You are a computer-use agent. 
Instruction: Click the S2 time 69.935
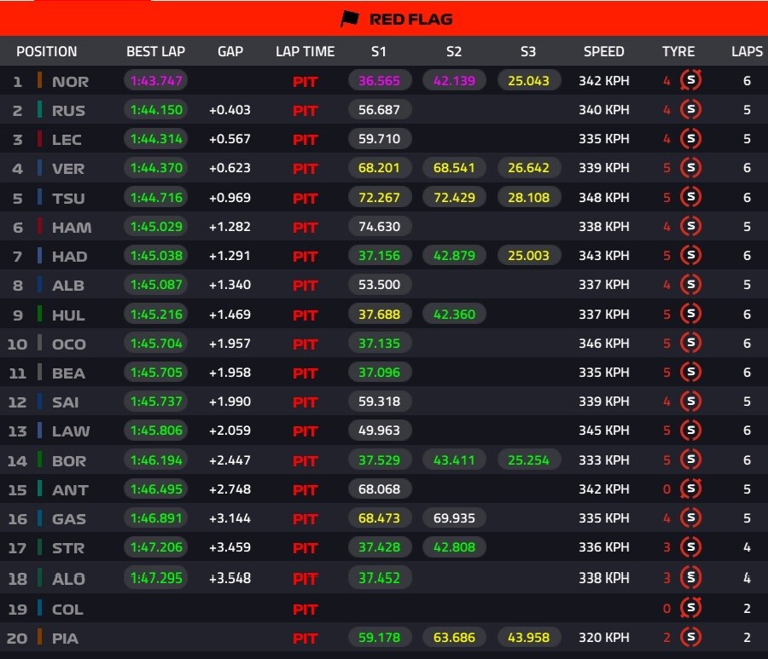(454, 518)
